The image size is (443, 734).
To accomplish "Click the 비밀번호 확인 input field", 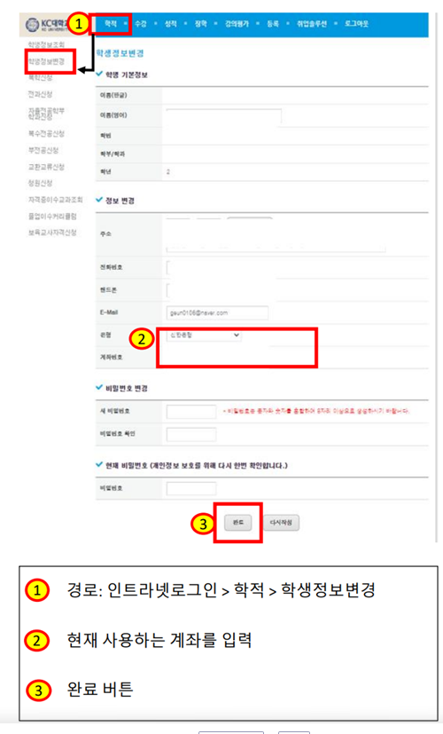I will click(x=191, y=434).
